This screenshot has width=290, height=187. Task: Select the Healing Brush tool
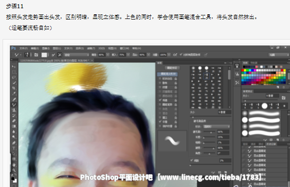(14, 99)
